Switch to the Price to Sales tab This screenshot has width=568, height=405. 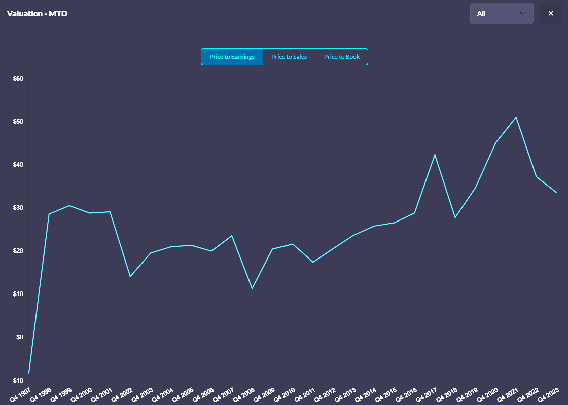tap(289, 57)
